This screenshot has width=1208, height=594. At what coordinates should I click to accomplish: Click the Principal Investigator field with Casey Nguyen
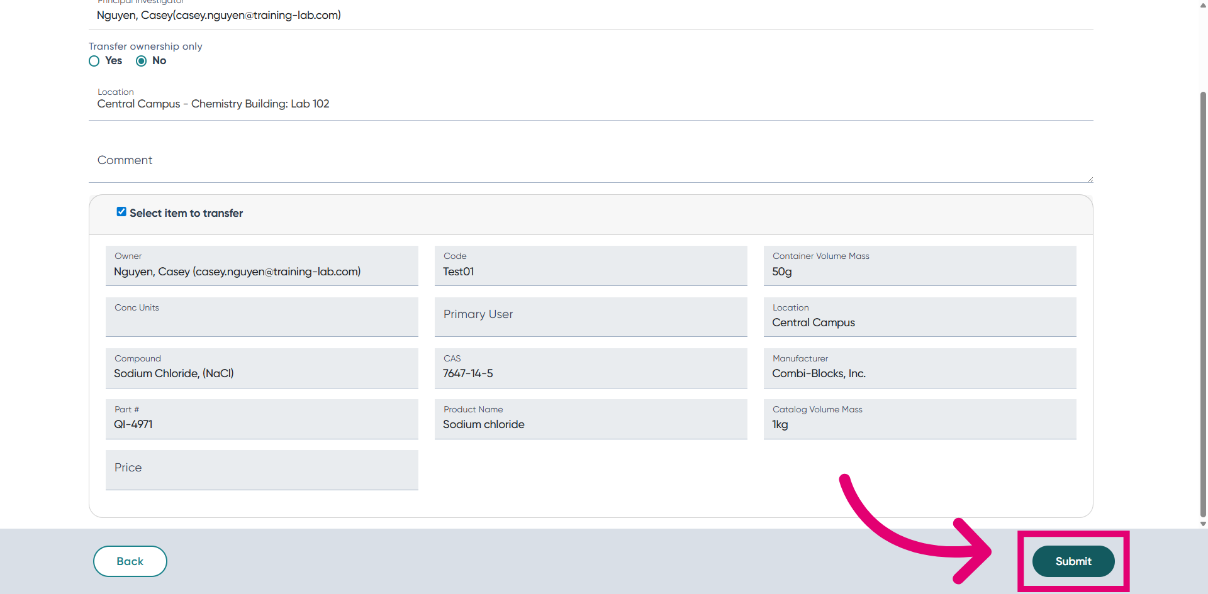pyautogui.click(x=591, y=14)
